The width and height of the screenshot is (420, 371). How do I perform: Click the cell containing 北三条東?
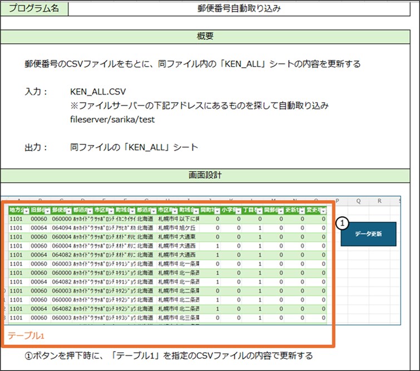(189, 318)
